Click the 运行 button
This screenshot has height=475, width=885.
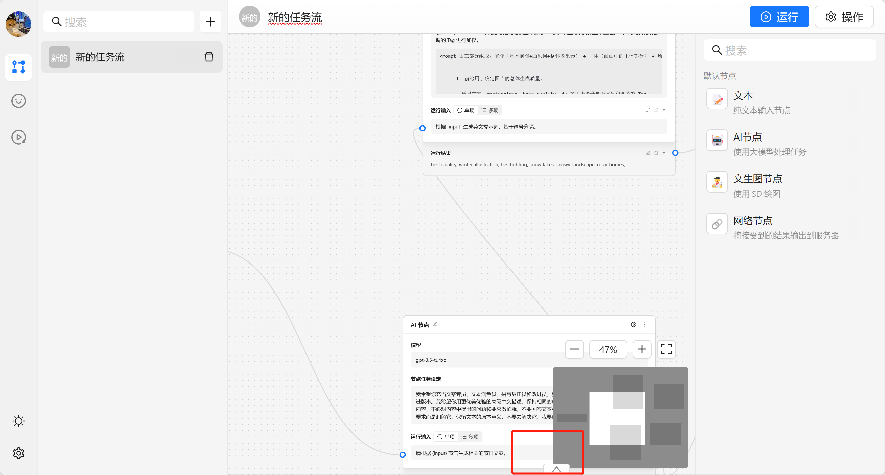tap(779, 17)
